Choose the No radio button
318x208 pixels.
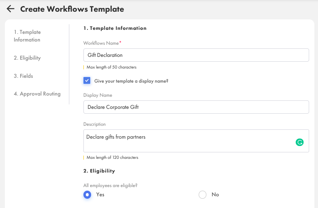click(x=203, y=195)
